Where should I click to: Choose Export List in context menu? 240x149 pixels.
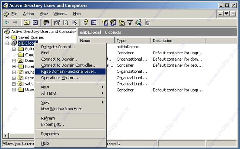click(70, 124)
